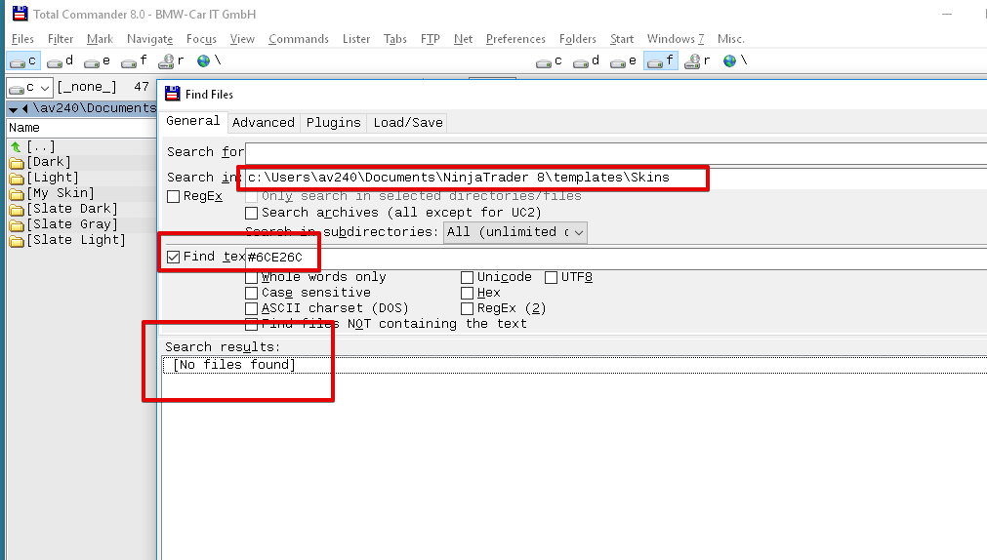Select drive e in the left drive bar

pos(98,61)
